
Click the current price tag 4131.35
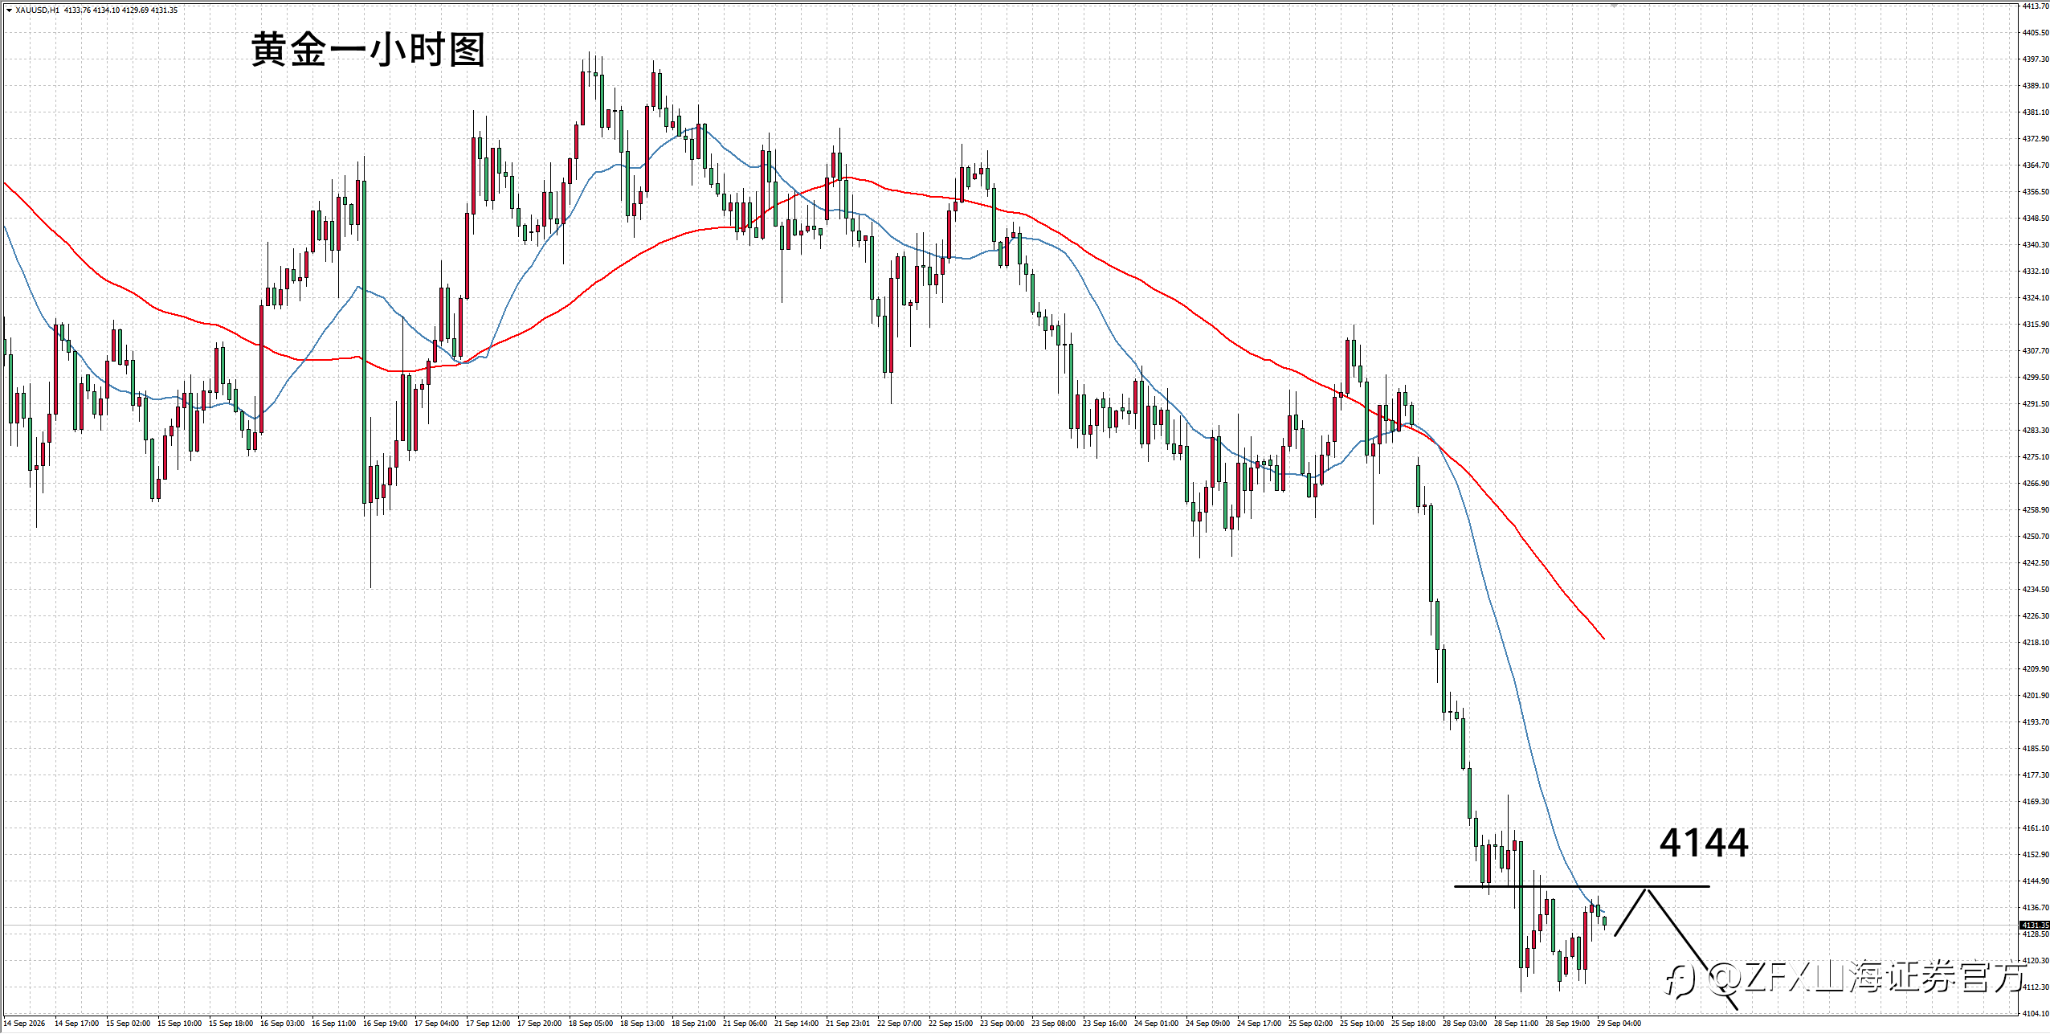pos(2035,926)
